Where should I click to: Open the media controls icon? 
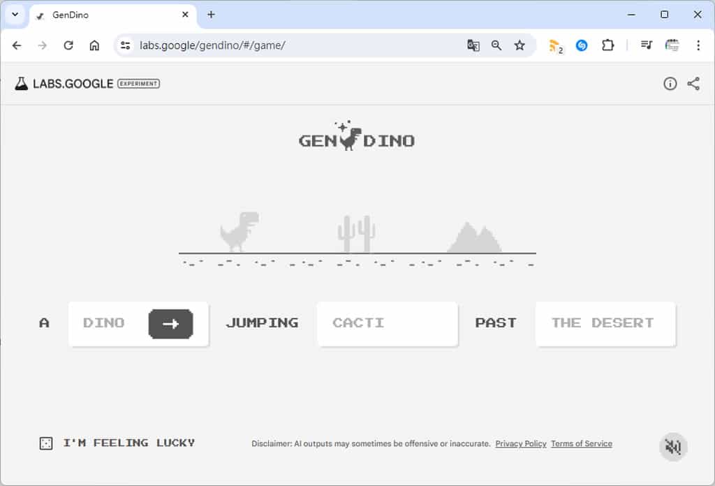pyautogui.click(x=646, y=45)
